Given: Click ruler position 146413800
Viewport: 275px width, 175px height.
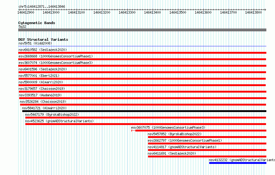Looking at the screenshot, I should tap(253, 12).
